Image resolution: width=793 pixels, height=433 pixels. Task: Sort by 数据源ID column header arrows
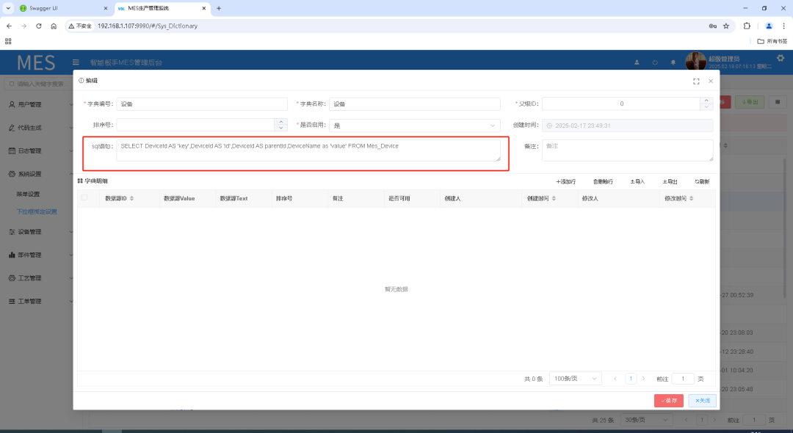point(131,199)
